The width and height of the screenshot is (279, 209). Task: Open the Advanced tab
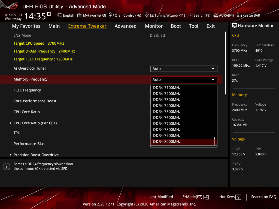[125, 26]
